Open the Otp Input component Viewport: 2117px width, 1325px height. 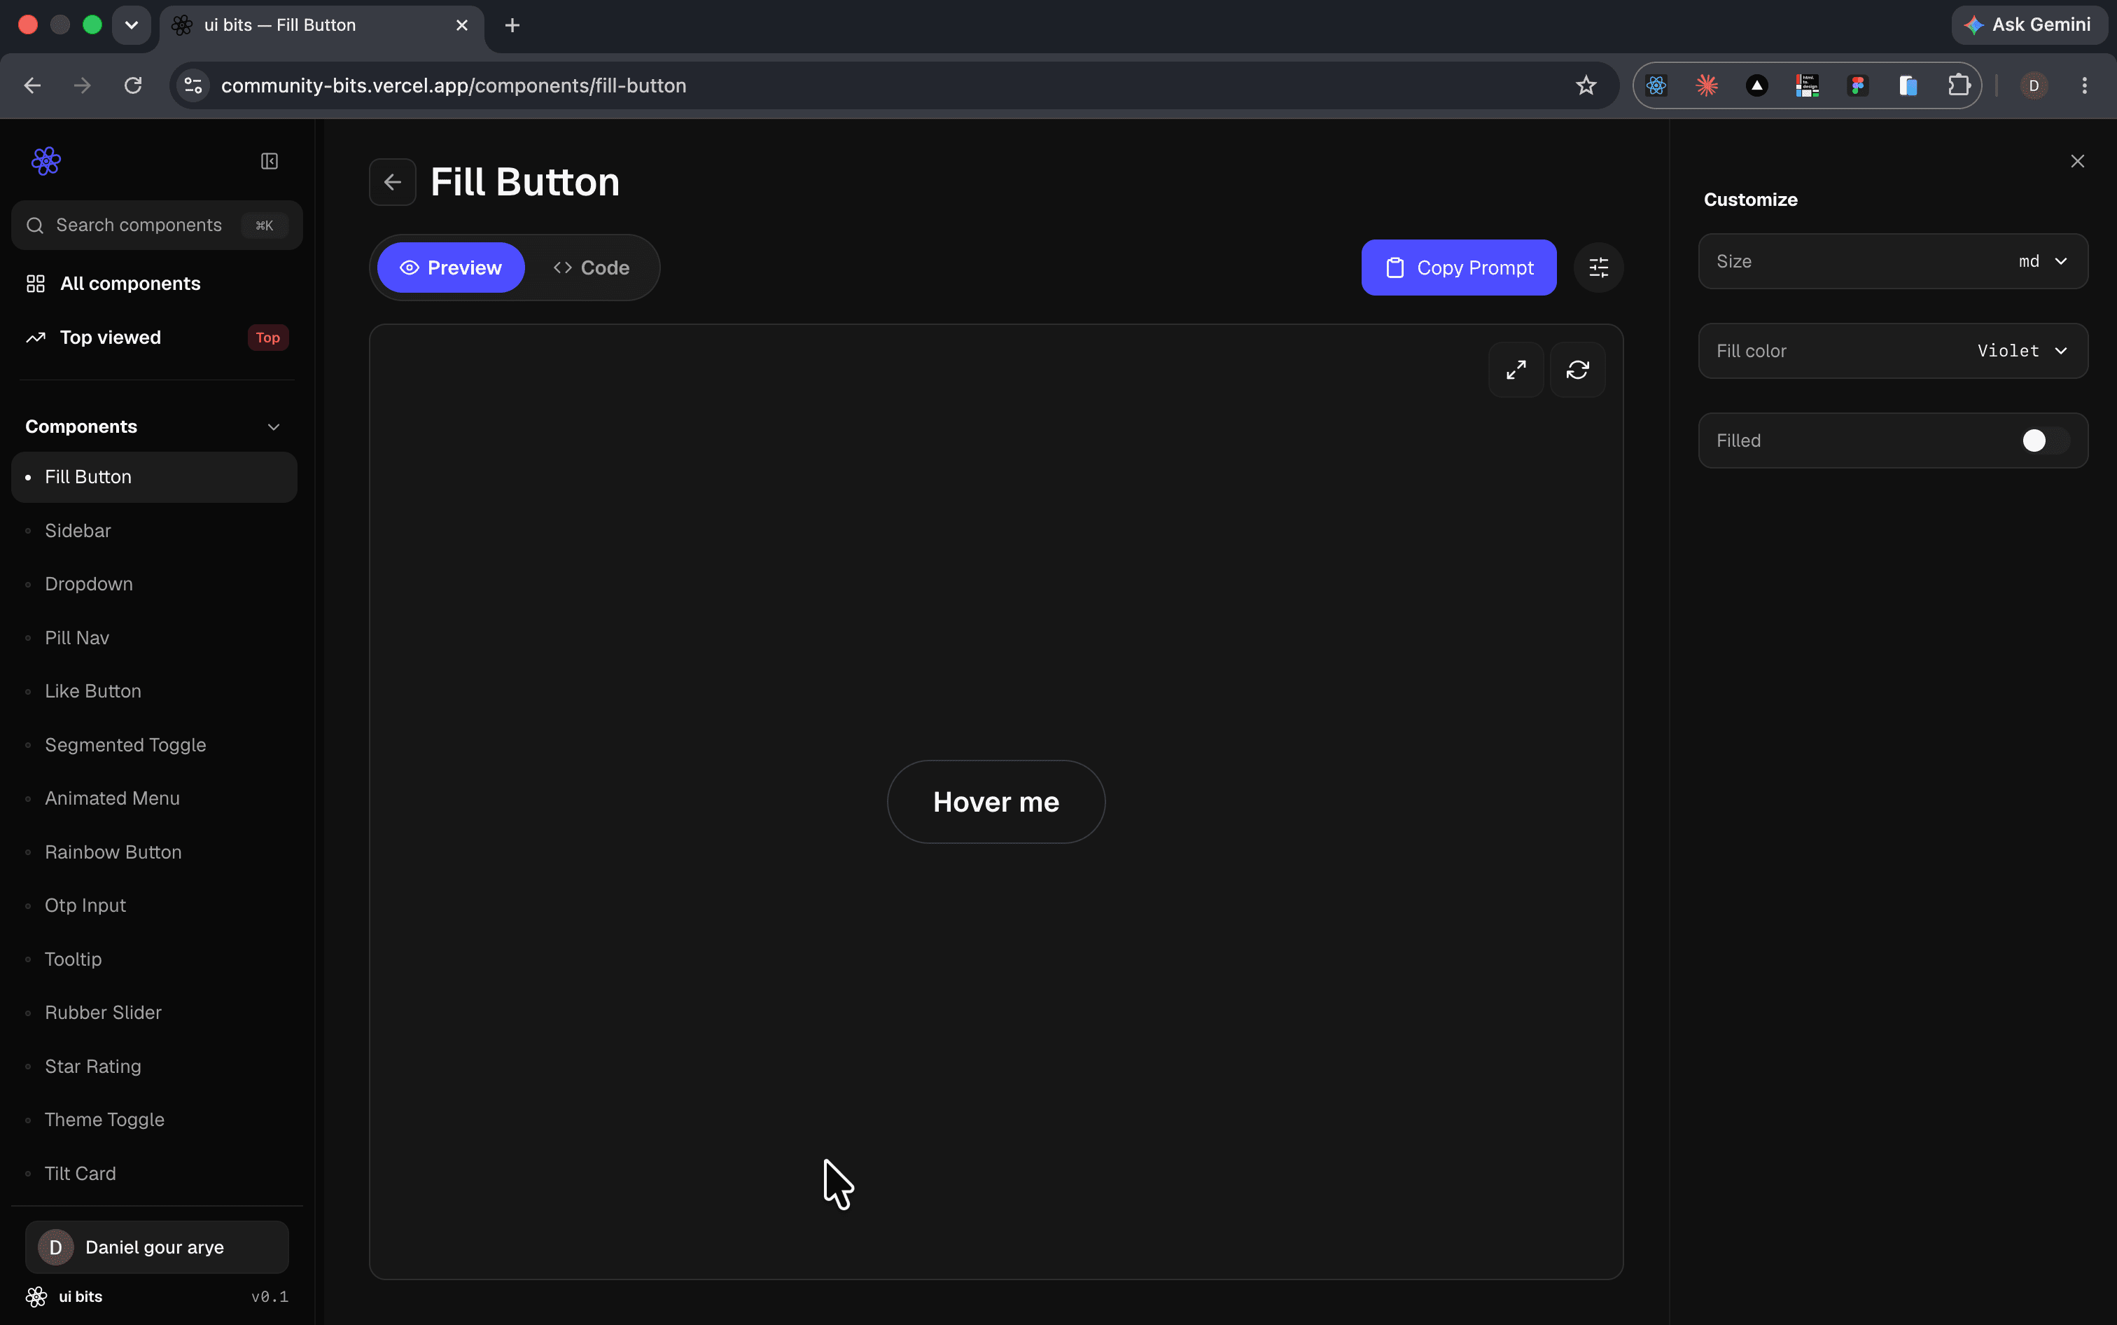click(x=154, y=906)
